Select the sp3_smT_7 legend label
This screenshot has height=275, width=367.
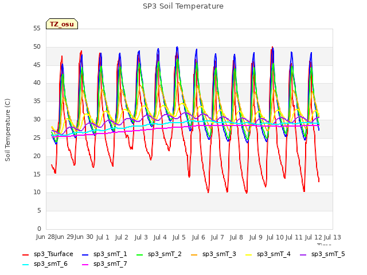[110, 264]
